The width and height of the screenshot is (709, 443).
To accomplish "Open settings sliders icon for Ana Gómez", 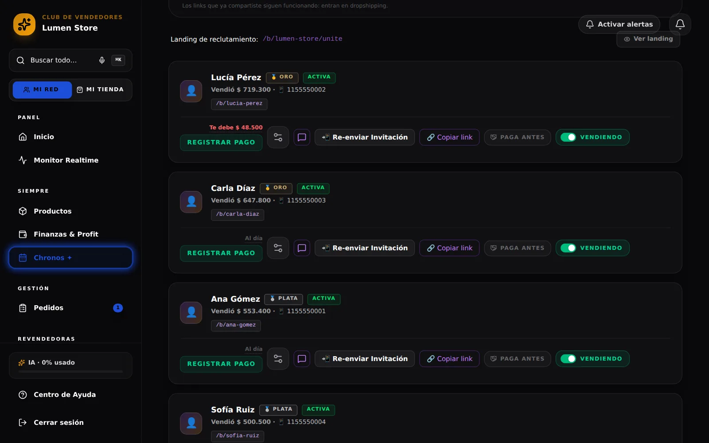I will (x=278, y=359).
